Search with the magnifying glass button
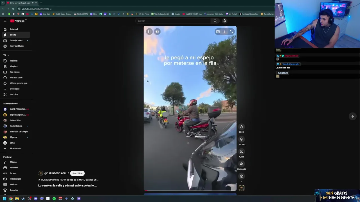Image resolution: width=360 pixels, height=202 pixels. tap(215, 21)
